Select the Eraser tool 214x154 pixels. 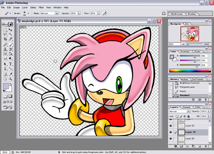pos(5,54)
